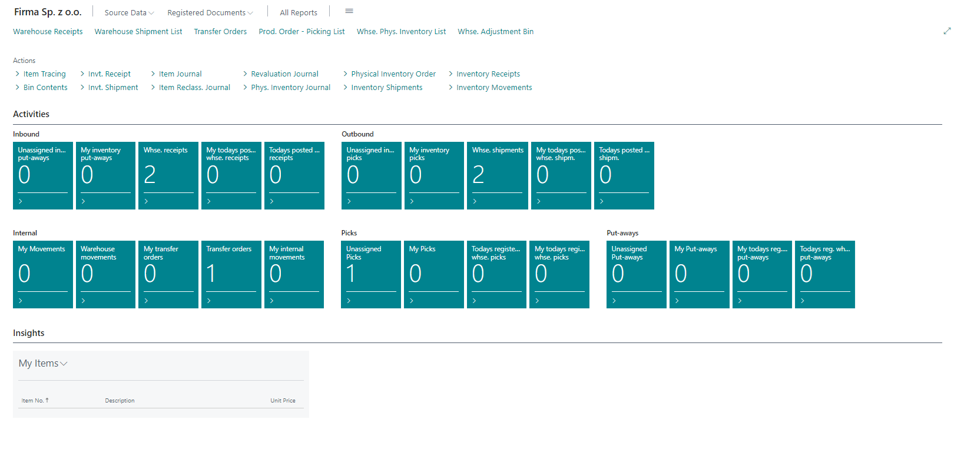The width and height of the screenshot is (961, 459).
Task: Open the My Items dropdown in Insights
Action: tap(43, 364)
